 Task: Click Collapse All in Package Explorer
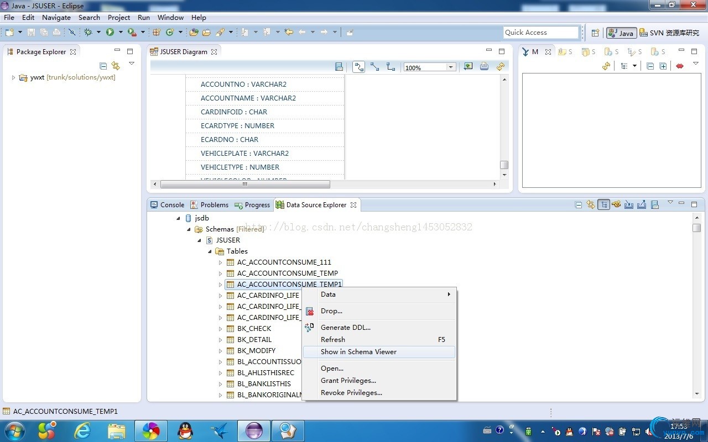pos(103,66)
